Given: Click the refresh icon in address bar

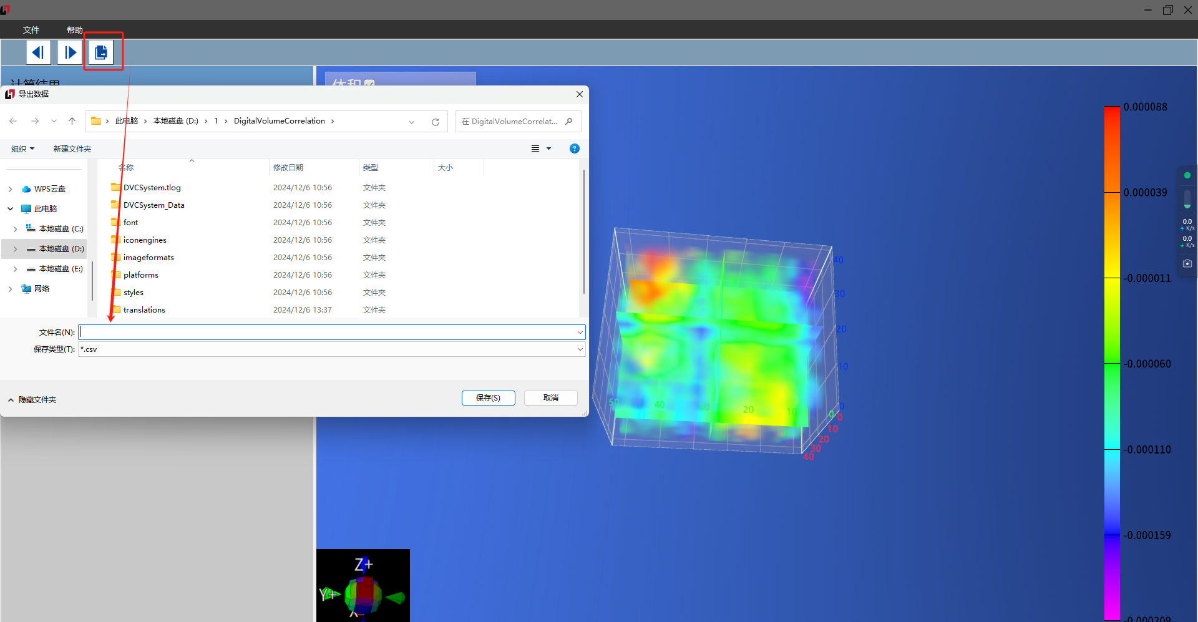Looking at the screenshot, I should (x=436, y=122).
